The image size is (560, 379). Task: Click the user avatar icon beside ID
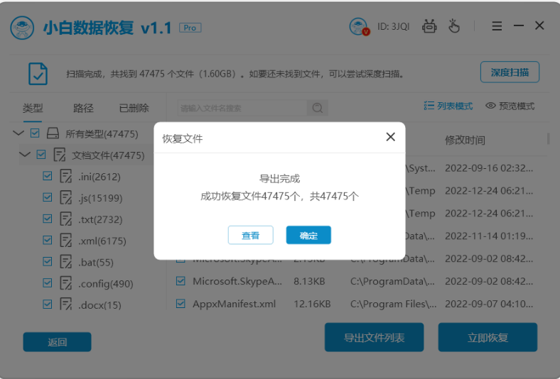click(359, 27)
